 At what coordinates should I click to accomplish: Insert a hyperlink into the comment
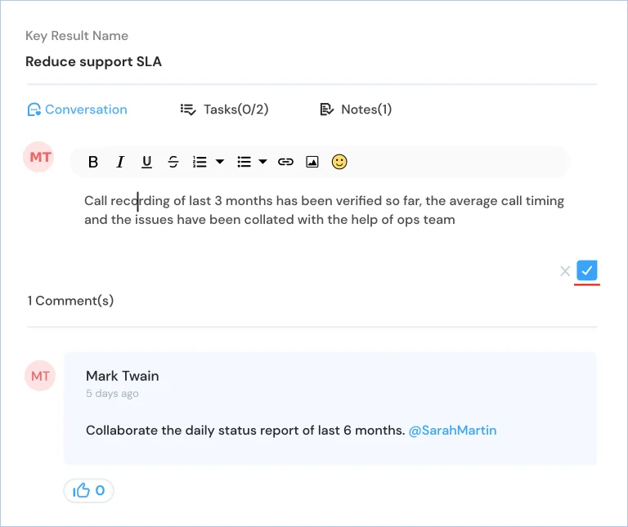[x=285, y=162]
